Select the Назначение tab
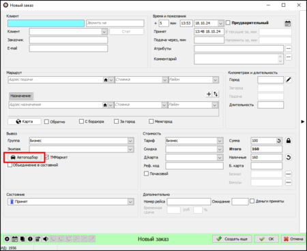The image size is (307, 251). [x=21, y=96]
